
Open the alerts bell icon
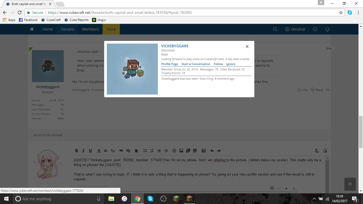tap(327, 29)
